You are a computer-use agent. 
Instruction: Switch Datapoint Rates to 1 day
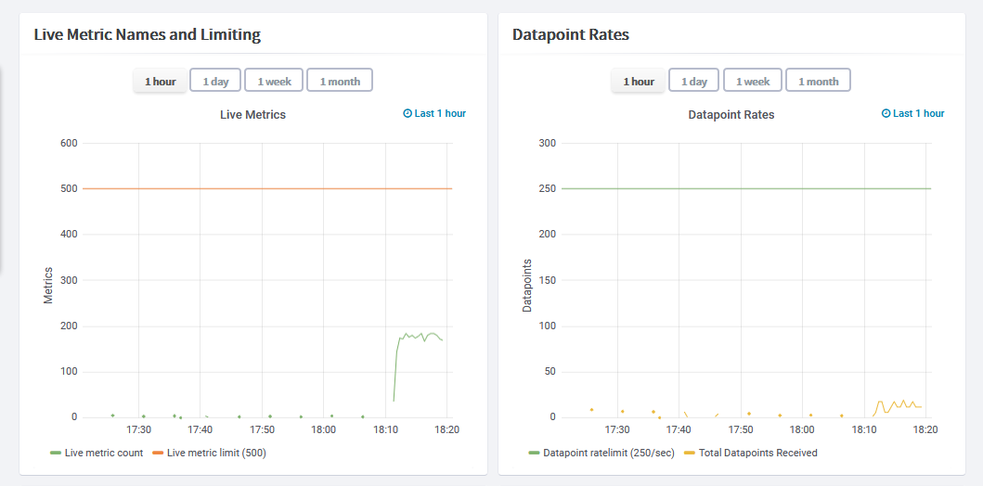click(x=694, y=81)
